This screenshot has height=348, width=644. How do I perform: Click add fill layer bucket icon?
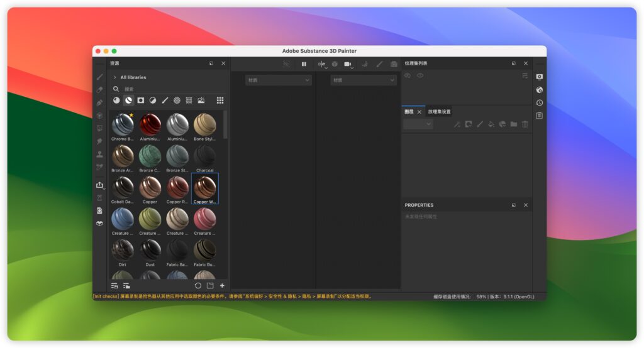pyautogui.click(x=491, y=124)
